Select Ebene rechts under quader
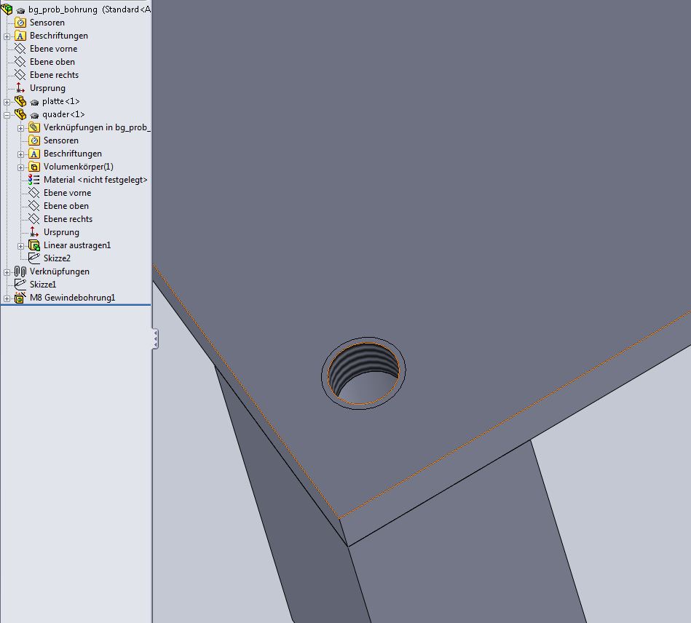Image resolution: width=691 pixels, height=623 pixels. coord(67,219)
